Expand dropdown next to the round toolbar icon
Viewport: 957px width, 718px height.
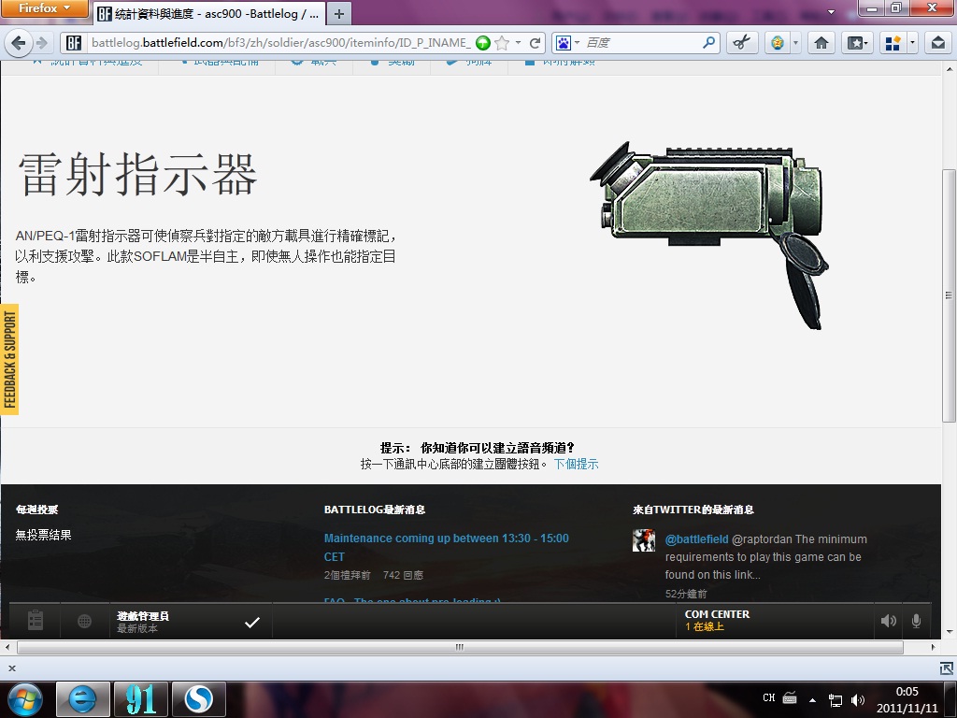pos(795,43)
